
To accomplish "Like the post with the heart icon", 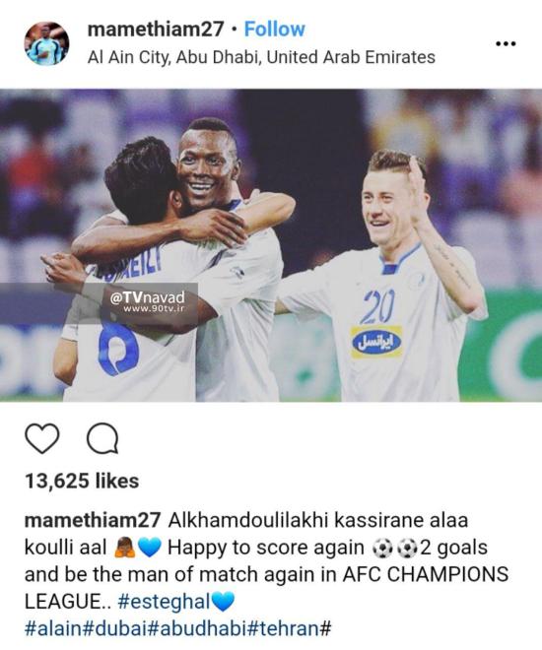I will pos(42,438).
